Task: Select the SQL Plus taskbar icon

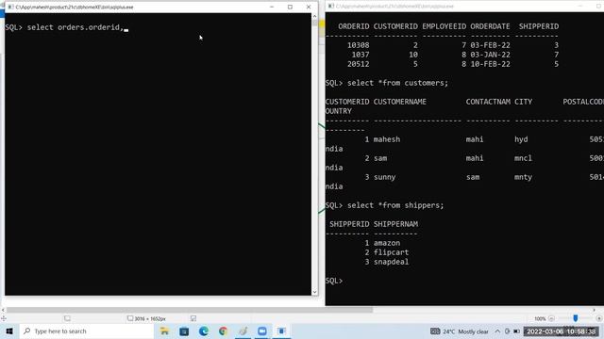Action: click(281, 331)
